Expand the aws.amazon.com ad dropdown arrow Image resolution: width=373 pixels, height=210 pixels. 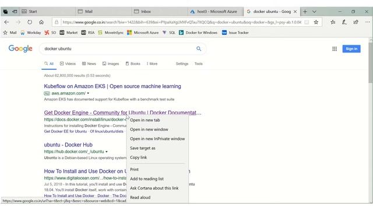click(88, 93)
